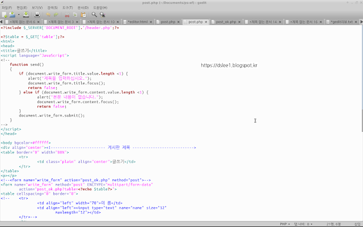Close the 제목 없는 문서 6 tab
The height and width of the screenshot is (227, 363).
(39, 22)
